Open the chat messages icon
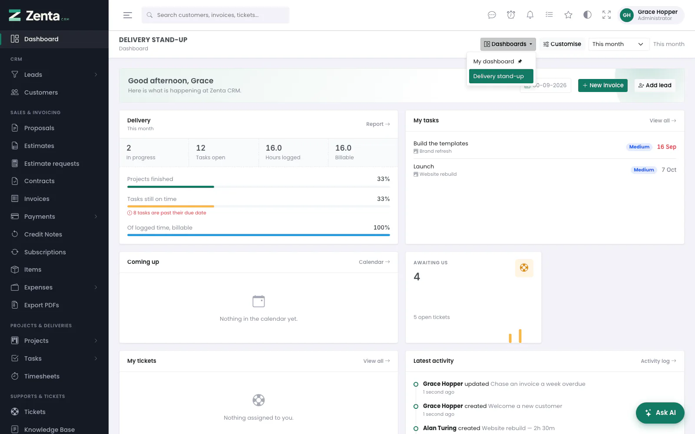695x434 pixels. coord(492,15)
